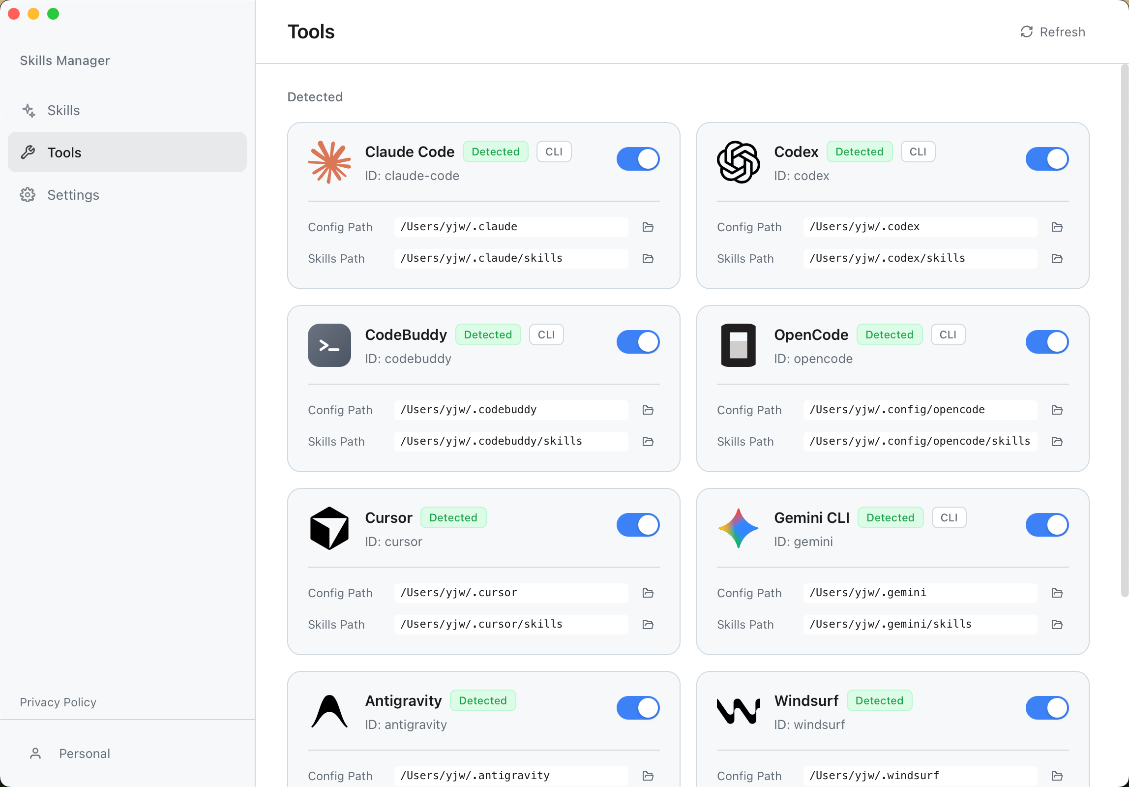The height and width of the screenshot is (787, 1129).
Task: Click the Codex config path field
Action: (920, 227)
